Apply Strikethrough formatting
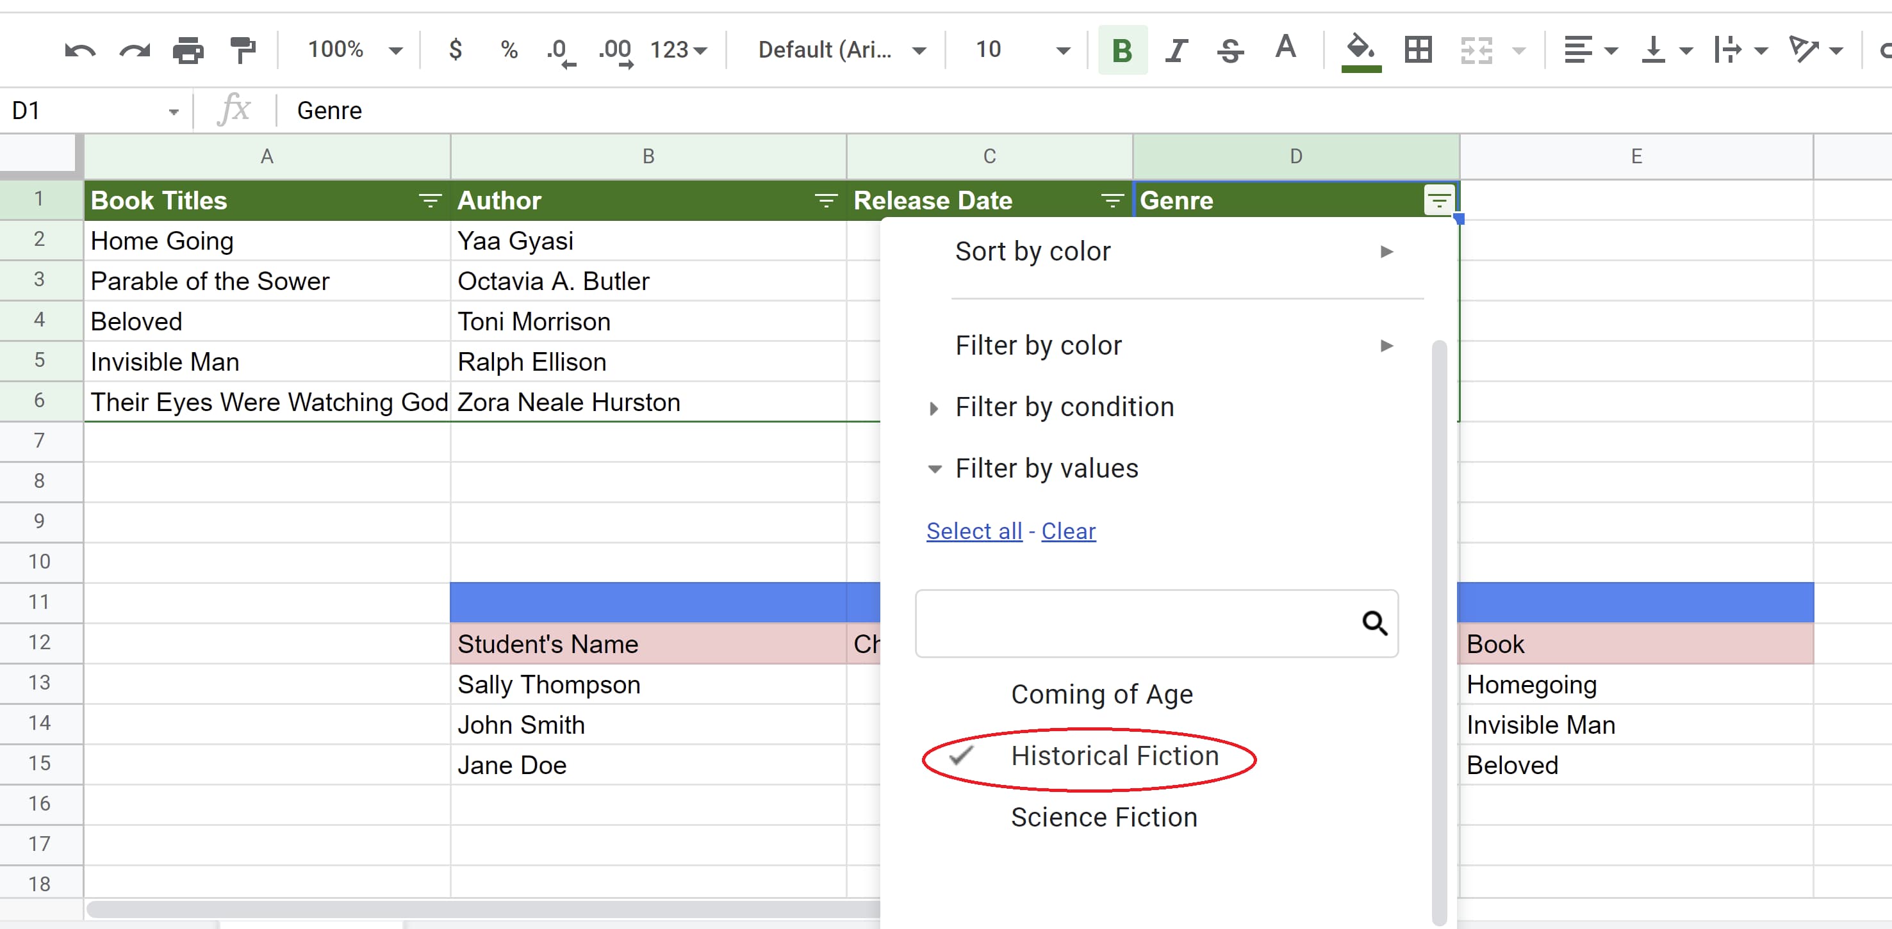 click(1230, 50)
